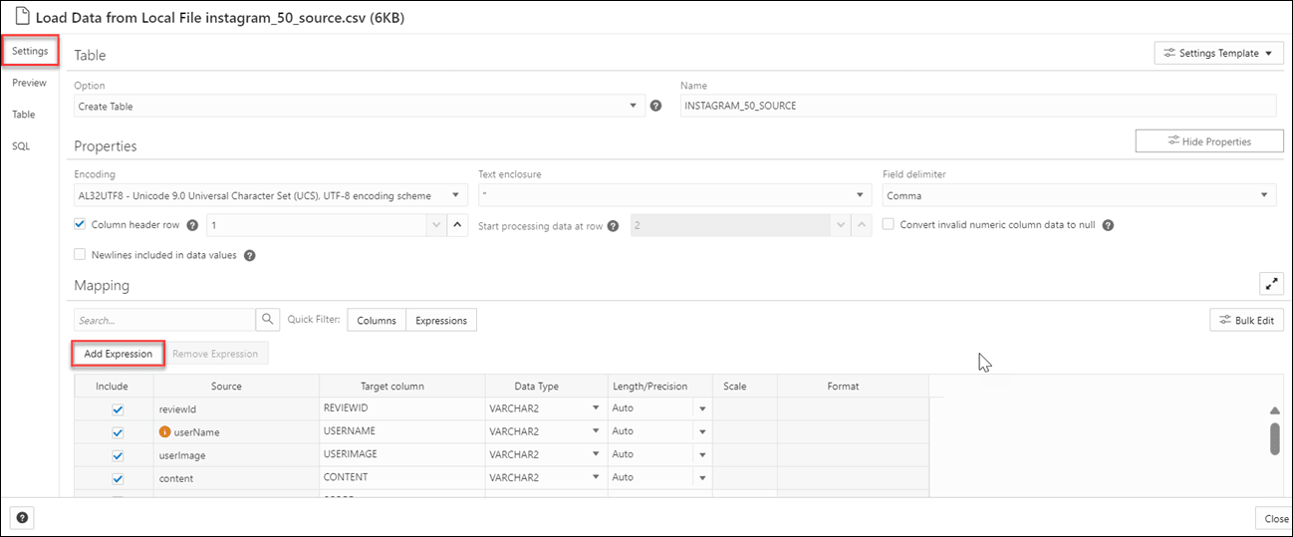Enable Newlines included in data values
Viewport: 1293px width, 537px height.
81,255
